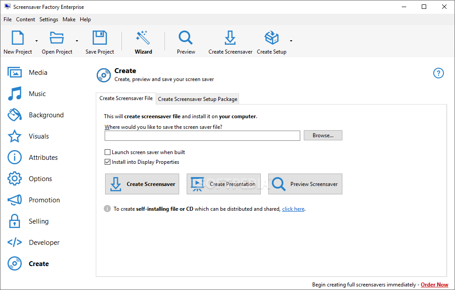Click the Browse... button

point(323,135)
